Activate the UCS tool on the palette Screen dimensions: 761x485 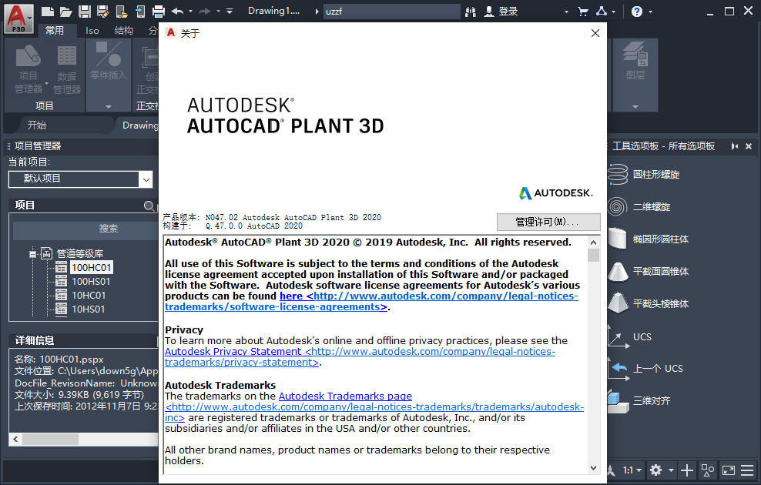click(643, 336)
